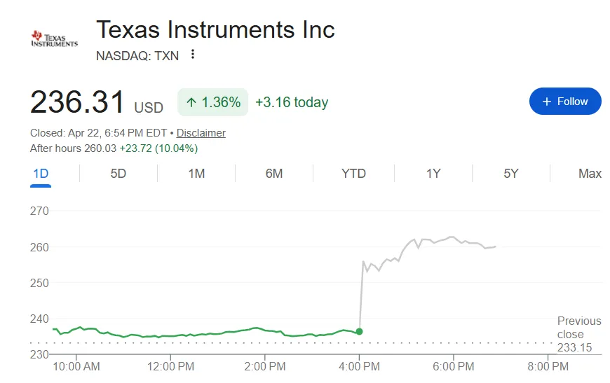This screenshot has height=383, width=610.
Task: View the 1Y price chart
Action: (433, 174)
